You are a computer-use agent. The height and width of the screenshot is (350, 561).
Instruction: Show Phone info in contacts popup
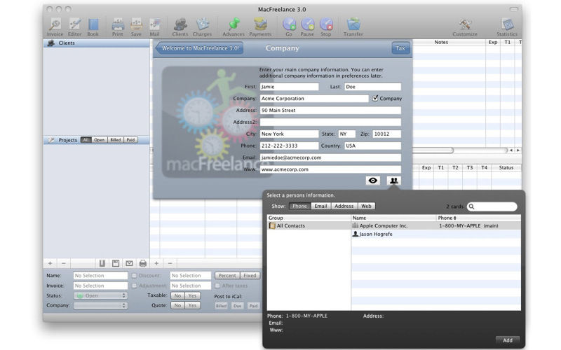click(x=299, y=206)
